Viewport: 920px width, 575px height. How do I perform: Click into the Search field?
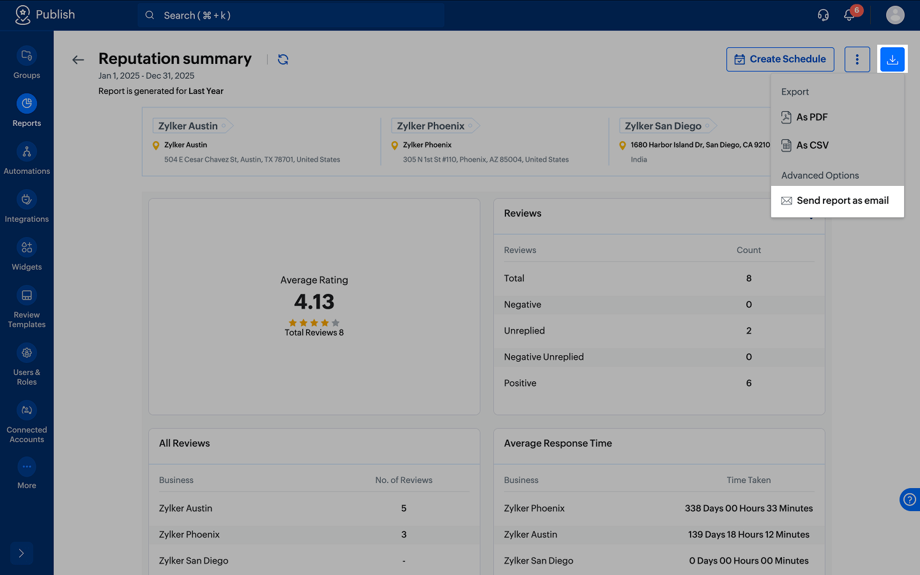(x=291, y=15)
